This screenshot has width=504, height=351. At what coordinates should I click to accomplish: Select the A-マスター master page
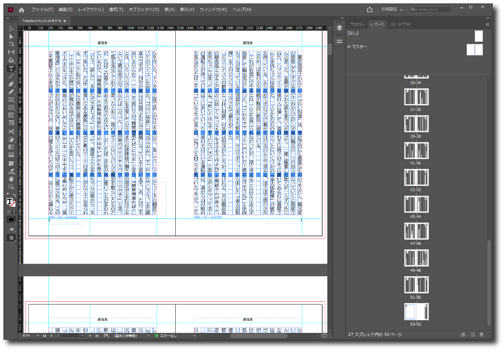pos(357,47)
